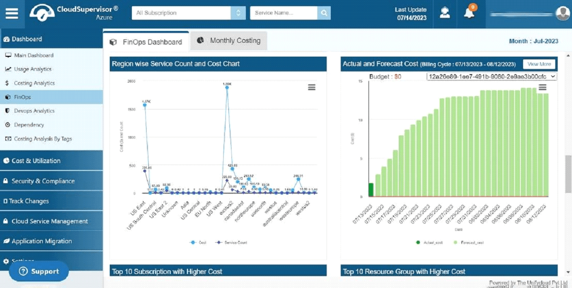Click the dark green 07/13/2023 actual cost bar
This screenshot has height=288, width=572.
pyautogui.click(x=371, y=190)
